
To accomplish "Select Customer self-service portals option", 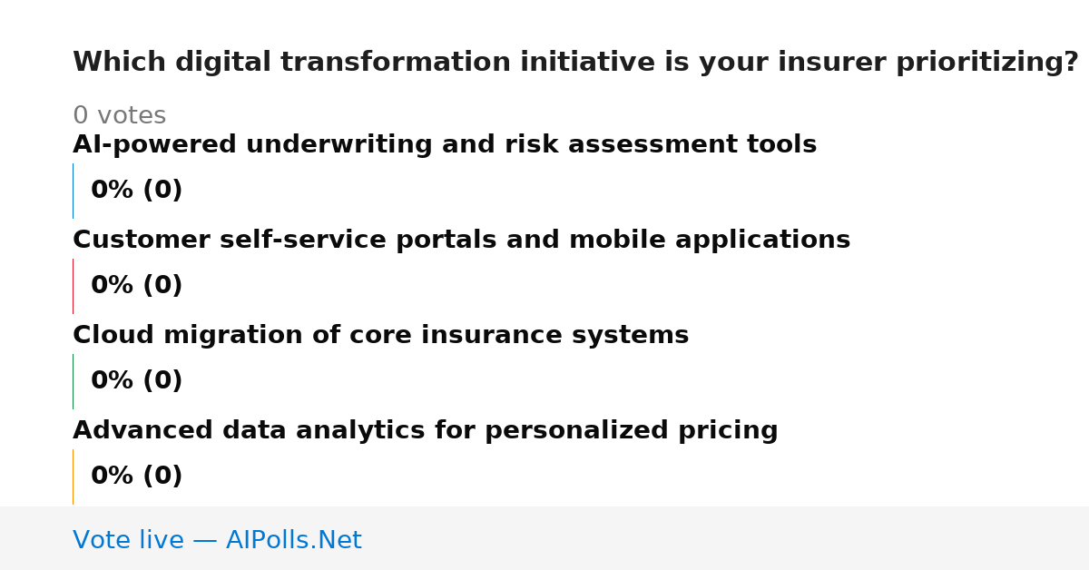I will point(461,241).
